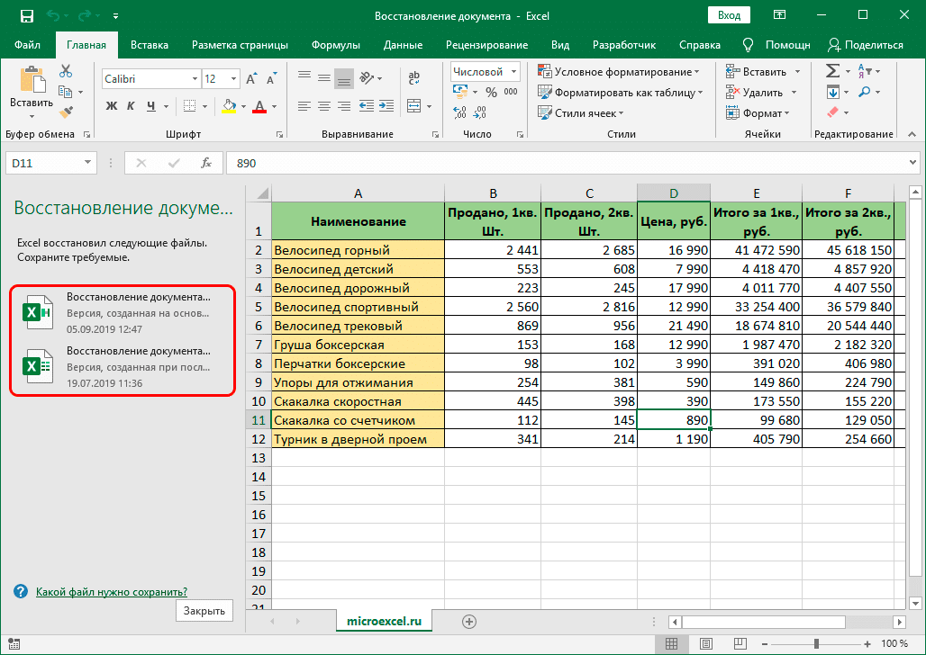Toggle underline formatting (Ч)
The image size is (926, 655).
tap(151, 106)
